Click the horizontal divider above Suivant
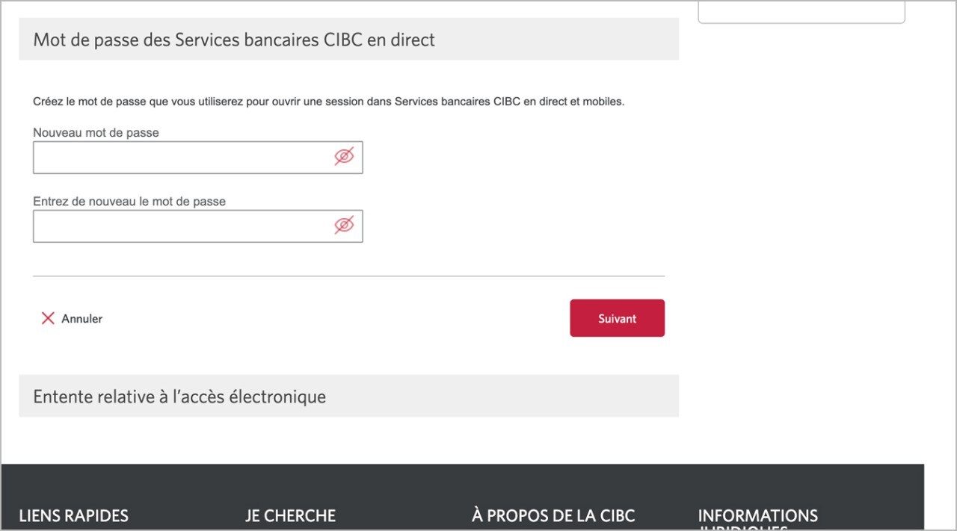The width and height of the screenshot is (957, 531). tap(348, 276)
